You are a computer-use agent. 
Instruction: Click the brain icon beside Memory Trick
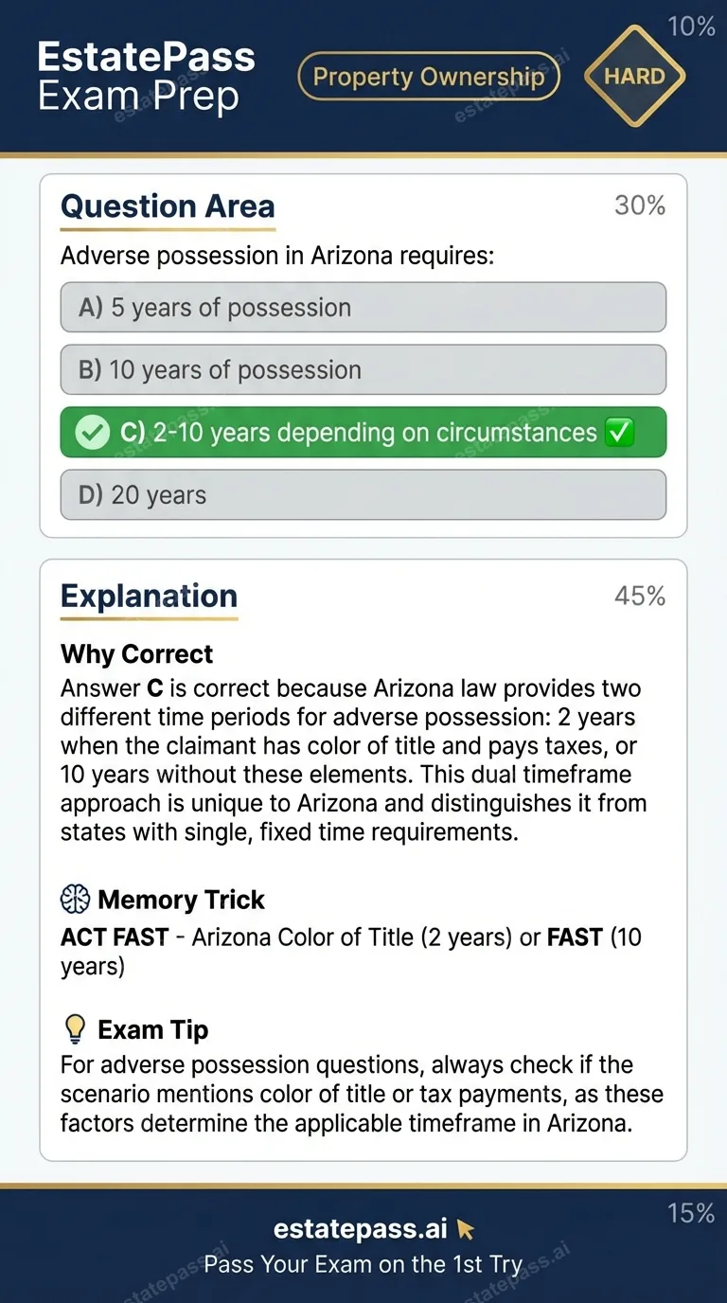click(76, 899)
